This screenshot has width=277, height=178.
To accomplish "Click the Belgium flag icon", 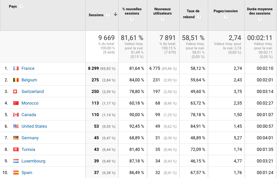I will (x=16, y=80).
